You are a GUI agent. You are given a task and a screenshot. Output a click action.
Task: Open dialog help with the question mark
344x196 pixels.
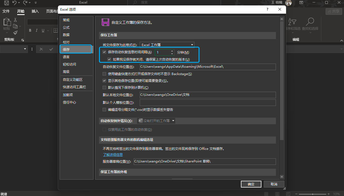[x=267, y=9]
